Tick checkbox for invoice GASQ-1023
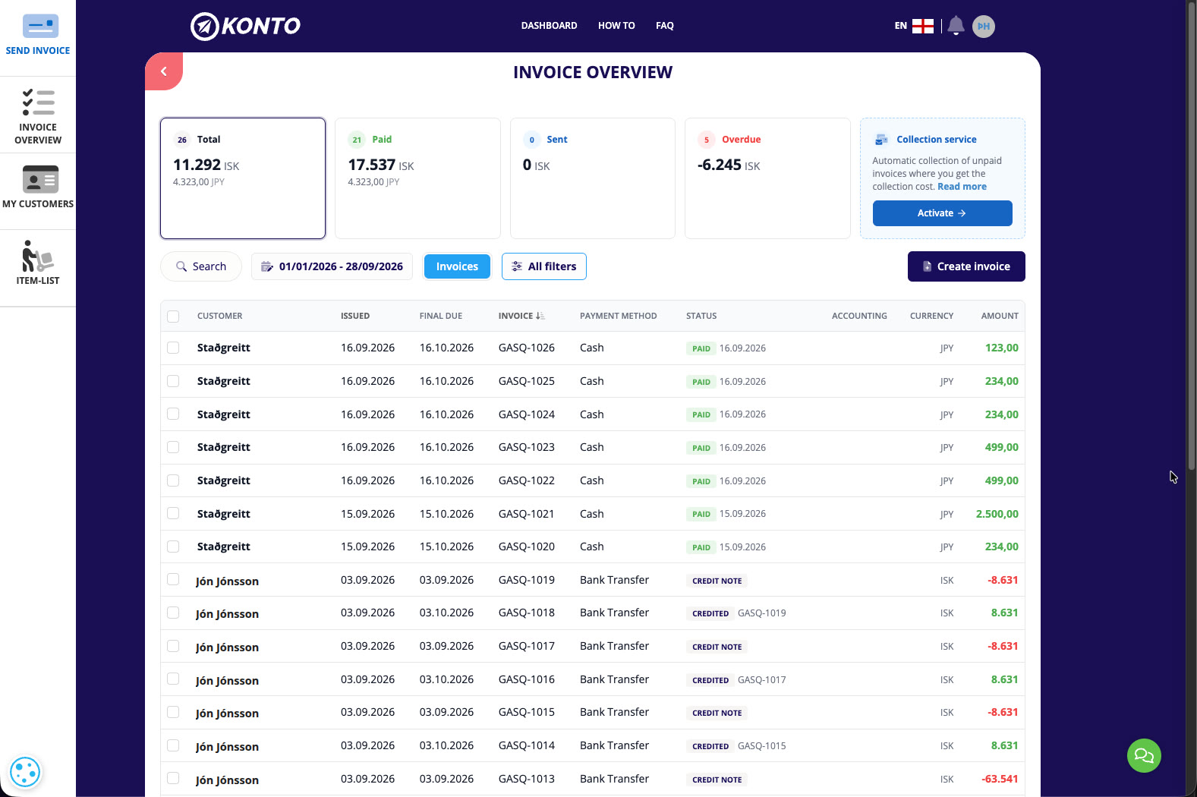This screenshot has width=1197, height=797. tap(173, 447)
